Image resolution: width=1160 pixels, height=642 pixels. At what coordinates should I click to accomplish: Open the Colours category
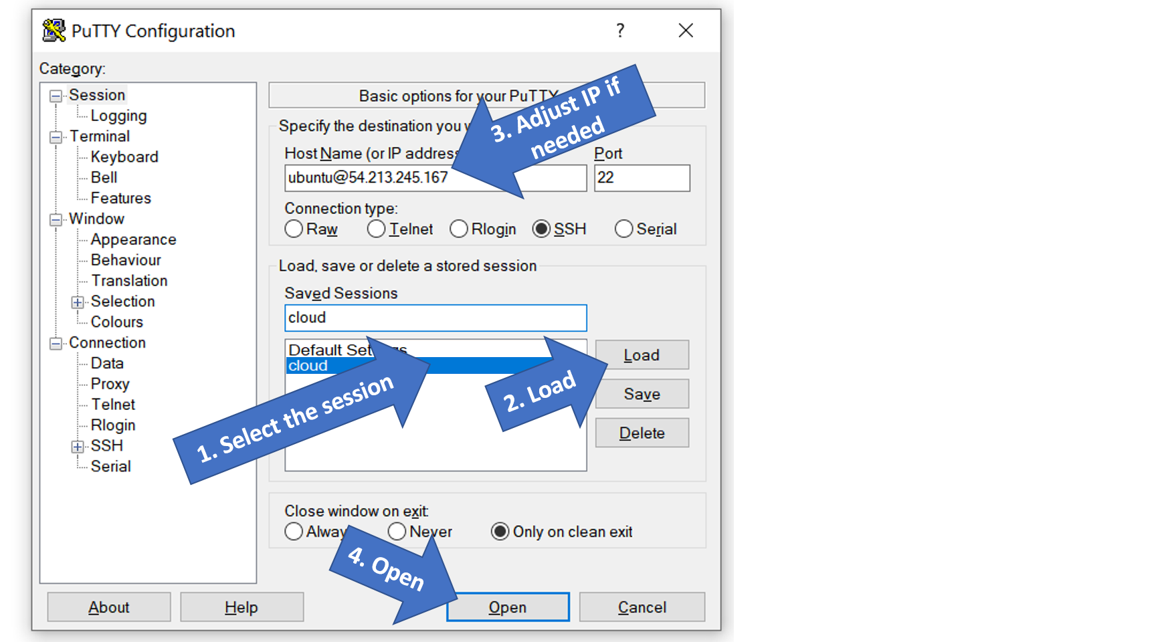point(117,322)
